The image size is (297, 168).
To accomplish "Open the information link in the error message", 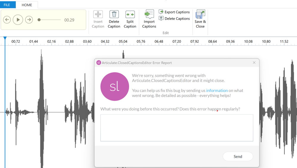I will coord(217,91).
